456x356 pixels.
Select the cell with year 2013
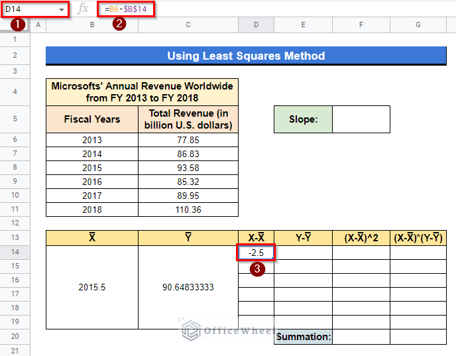pyautogui.click(x=92, y=140)
